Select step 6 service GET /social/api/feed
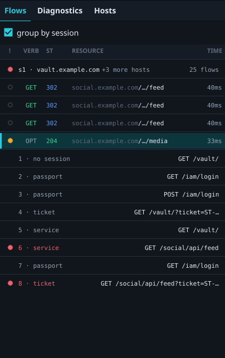The width and height of the screenshot is (225, 358). (113, 248)
